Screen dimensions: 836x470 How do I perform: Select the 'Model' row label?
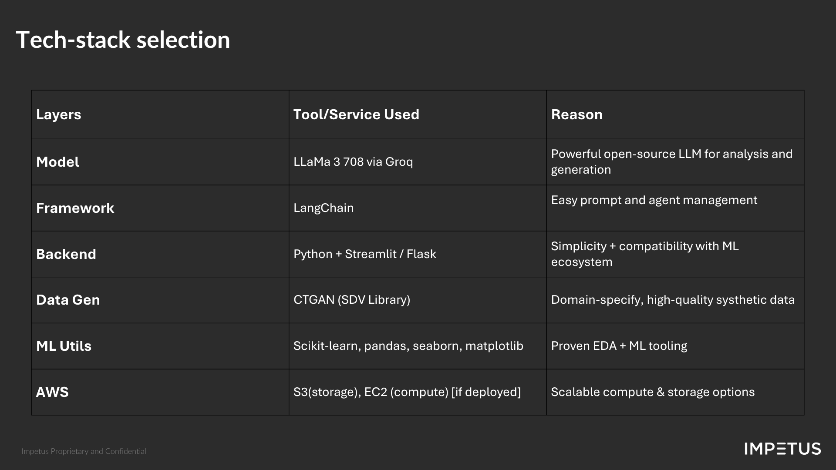[57, 162]
